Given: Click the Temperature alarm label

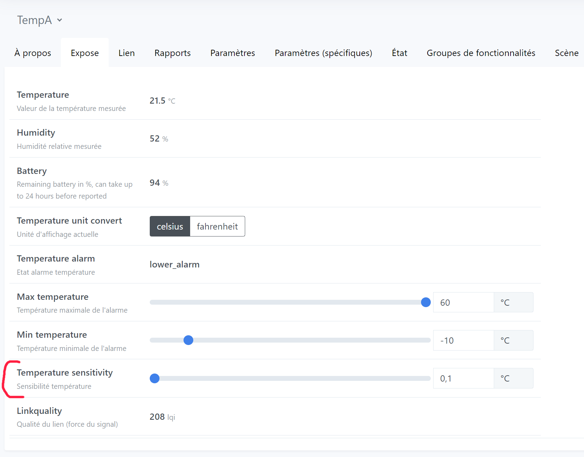Looking at the screenshot, I should (56, 258).
